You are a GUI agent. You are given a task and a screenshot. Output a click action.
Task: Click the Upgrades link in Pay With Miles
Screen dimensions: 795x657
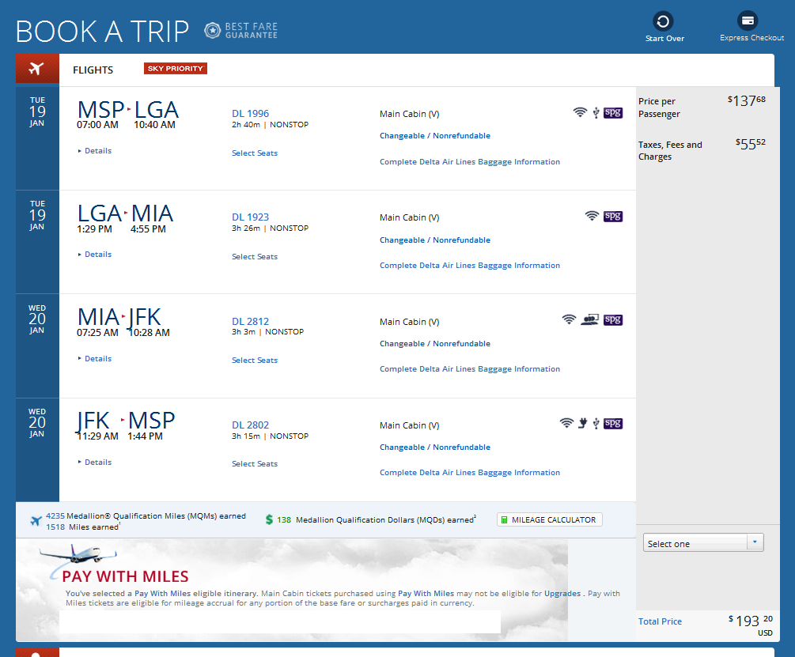562,593
